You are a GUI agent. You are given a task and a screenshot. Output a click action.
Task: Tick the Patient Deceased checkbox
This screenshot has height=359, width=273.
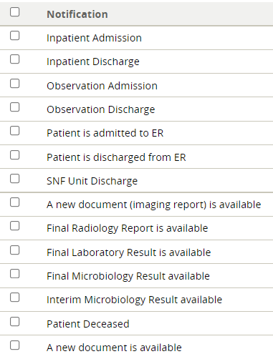pos(14,322)
